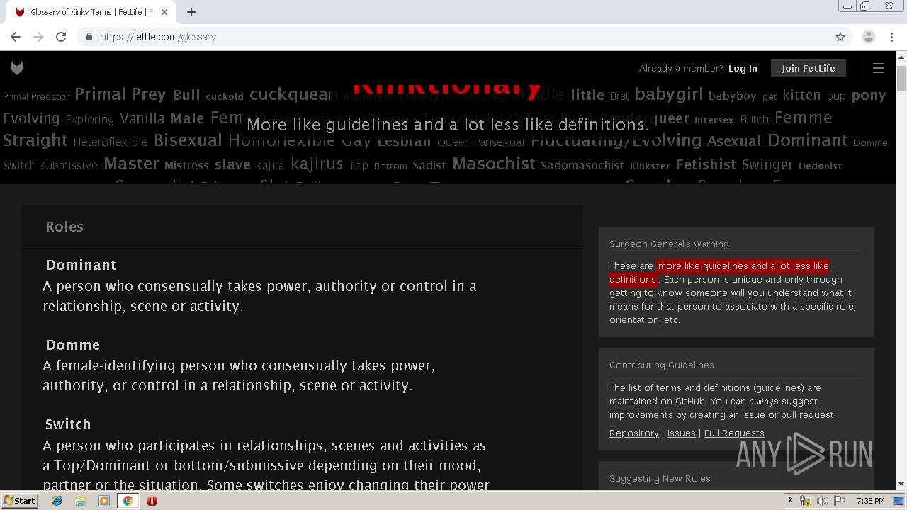907x510 pixels.
Task: Click red Opera-style taskbar icon
Action: click(x=152, y=501)
